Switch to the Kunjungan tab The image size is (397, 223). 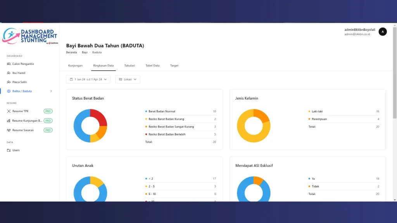click(x=75, y=65)
